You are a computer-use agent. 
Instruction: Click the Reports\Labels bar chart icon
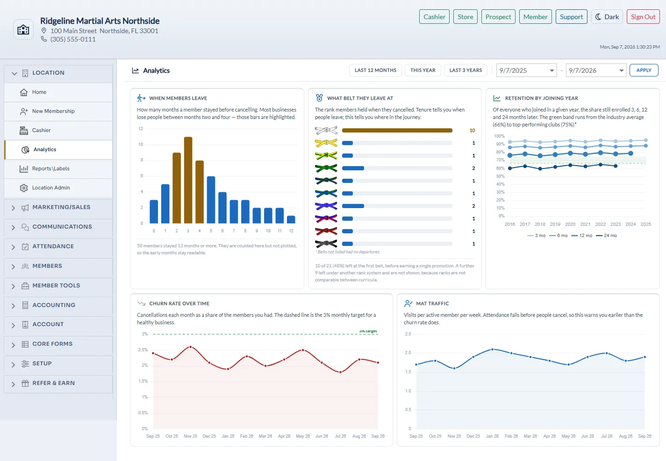click(24, 169)
